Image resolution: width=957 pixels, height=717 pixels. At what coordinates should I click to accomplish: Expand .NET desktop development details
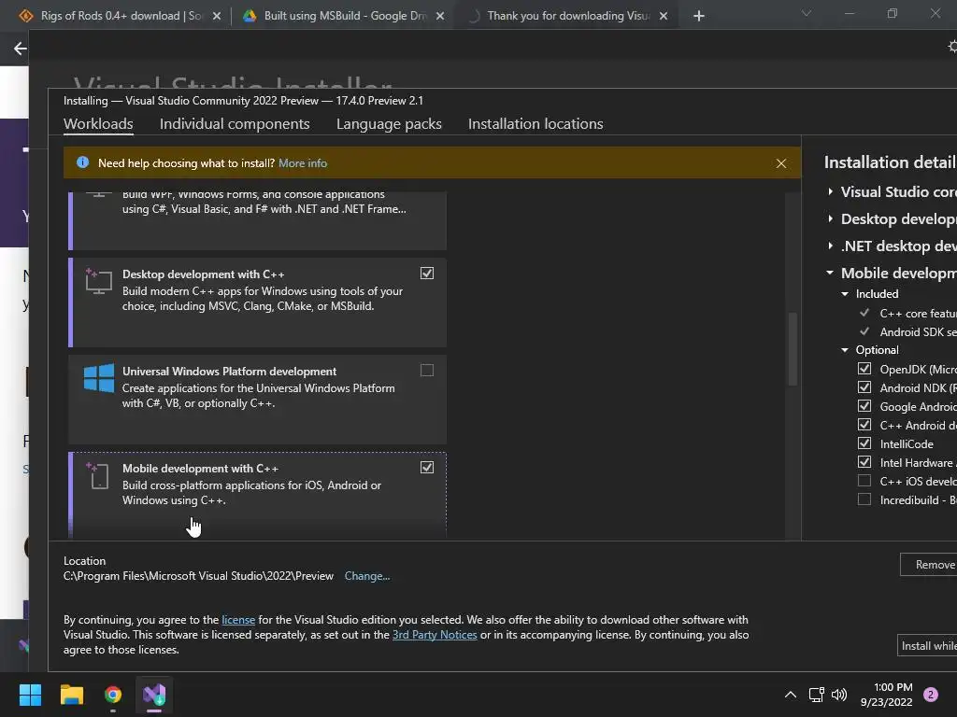point(830,246)
